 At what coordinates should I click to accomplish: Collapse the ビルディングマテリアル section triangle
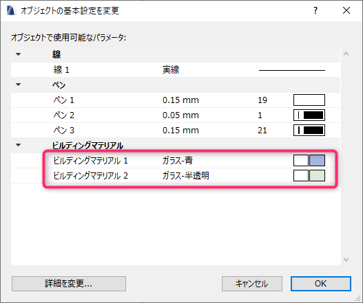point(19,145)
